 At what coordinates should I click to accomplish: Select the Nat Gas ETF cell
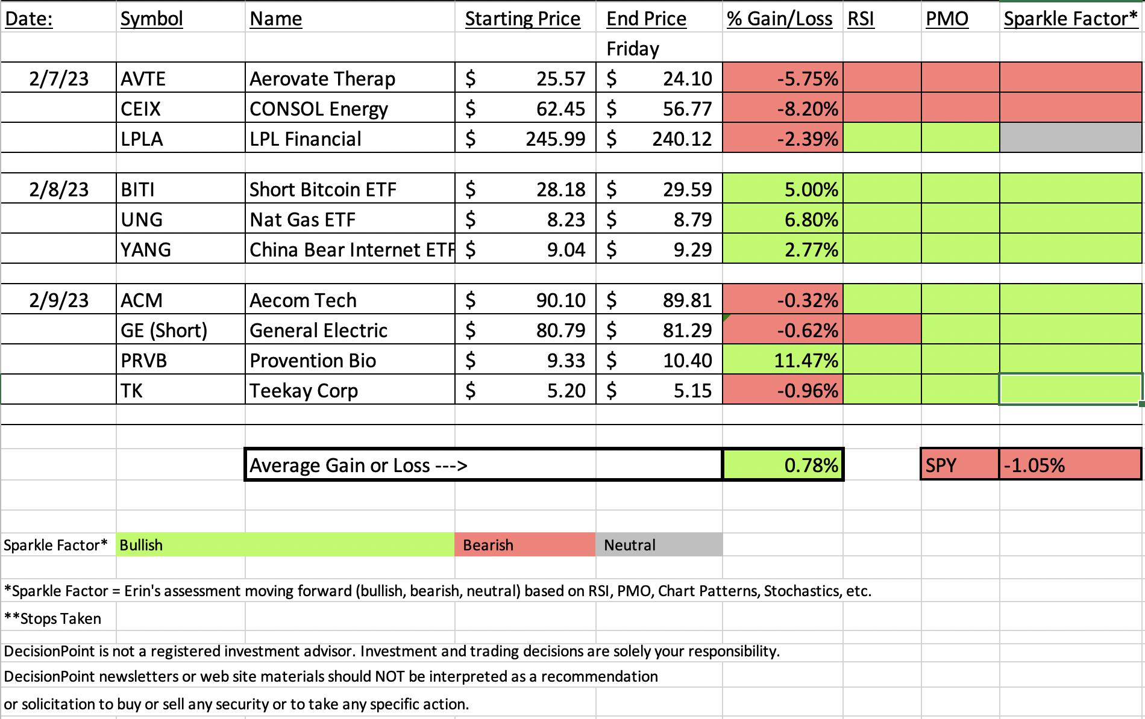pos(350,219)
